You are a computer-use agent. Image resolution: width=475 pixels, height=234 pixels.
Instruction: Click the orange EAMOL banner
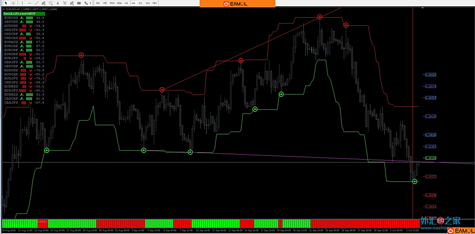click(237, 4)
